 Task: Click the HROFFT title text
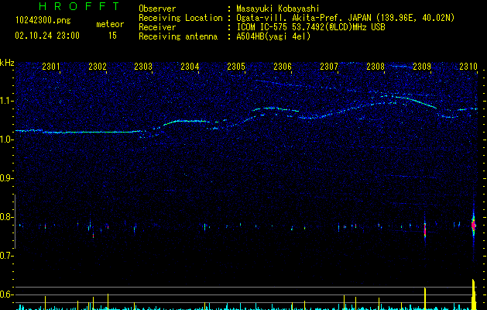(x=79, y=6)
